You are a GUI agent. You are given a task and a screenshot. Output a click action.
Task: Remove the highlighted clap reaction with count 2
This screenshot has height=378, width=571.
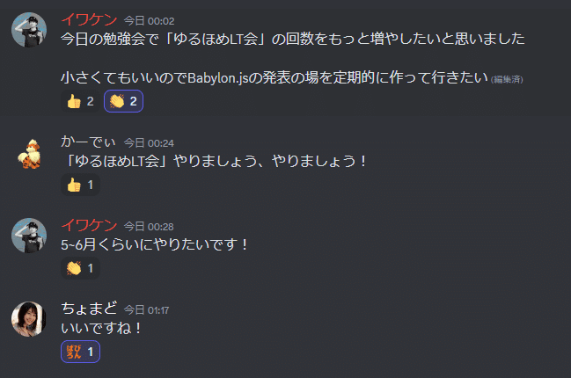[123, 101]
